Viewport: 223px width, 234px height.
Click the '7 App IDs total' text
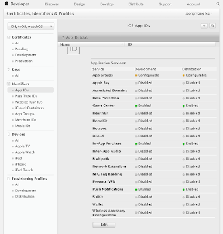(75, 37)
